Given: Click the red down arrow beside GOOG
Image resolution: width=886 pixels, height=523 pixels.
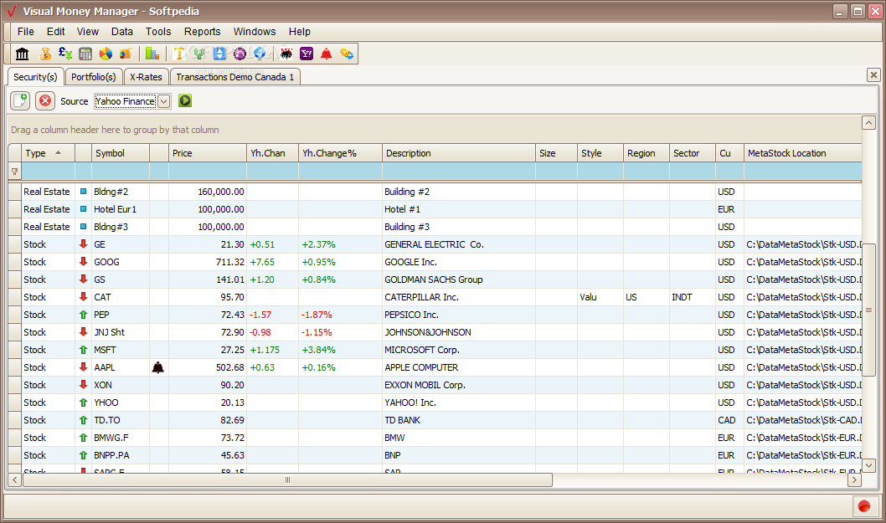Looking at the screenshot, I should coord(83,261).
